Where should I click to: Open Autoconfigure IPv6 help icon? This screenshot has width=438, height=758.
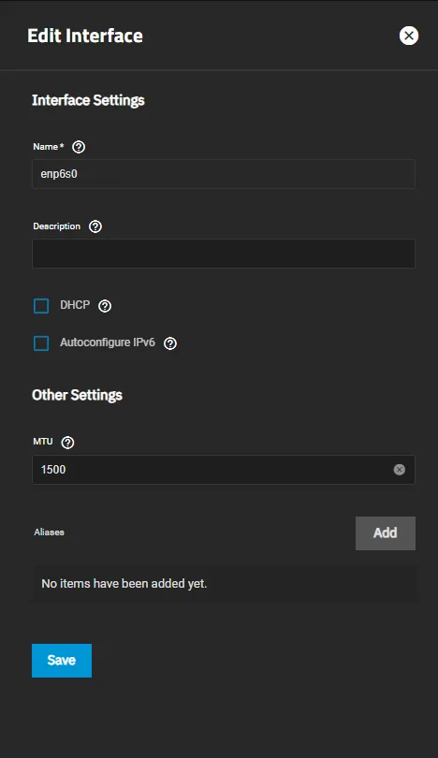point(170,343)
